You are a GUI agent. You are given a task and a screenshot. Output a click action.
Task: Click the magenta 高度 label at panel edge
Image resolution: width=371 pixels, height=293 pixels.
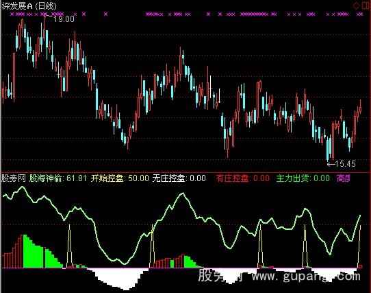pyautogui.click(x=344, y=178)
